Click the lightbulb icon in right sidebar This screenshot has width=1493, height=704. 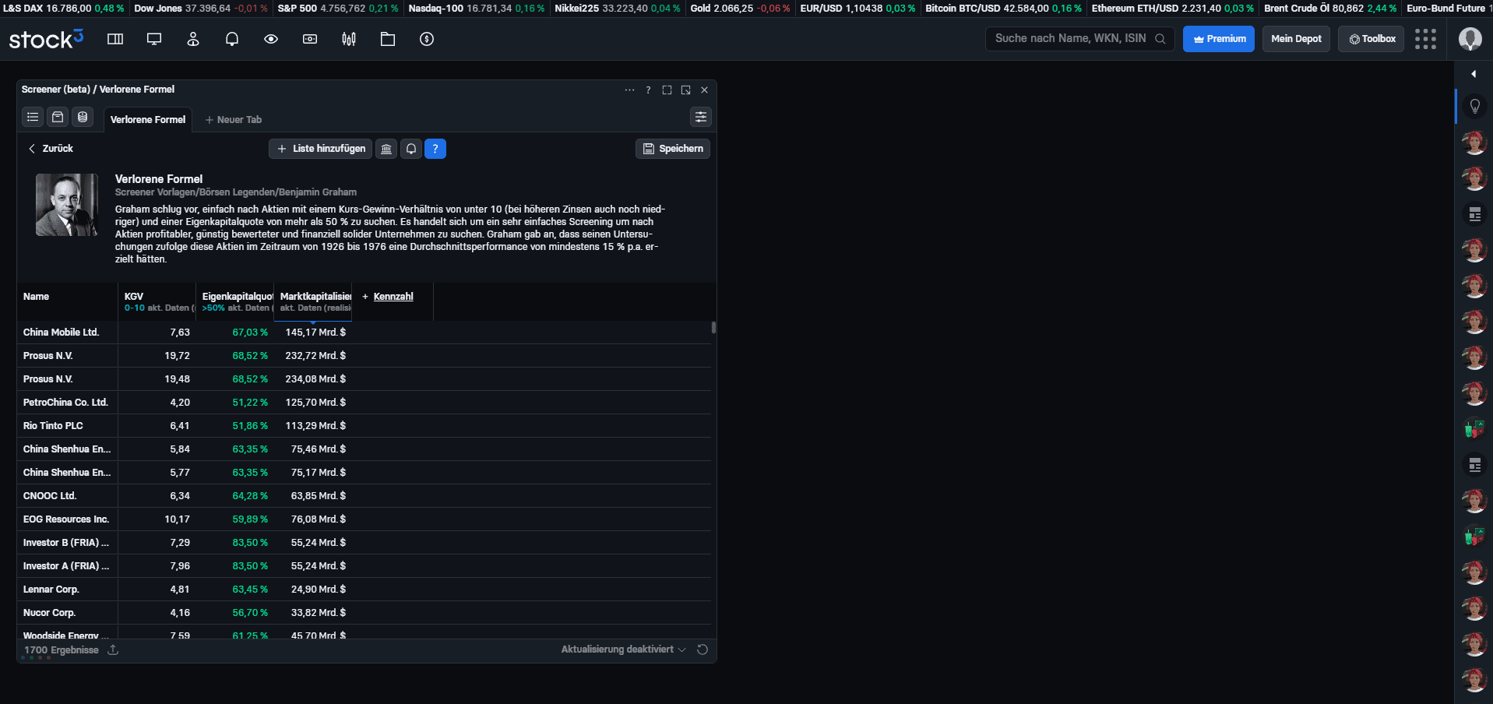point(1474,106)
